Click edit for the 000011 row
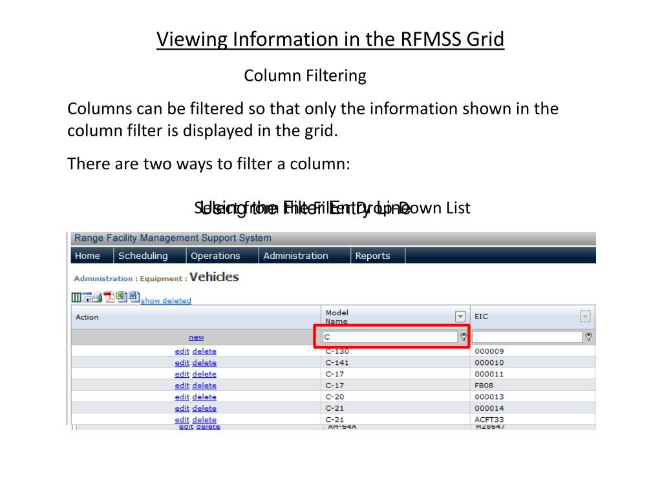Image resolution: width=662 pixels, height=496 pixels. pos(182,374)
